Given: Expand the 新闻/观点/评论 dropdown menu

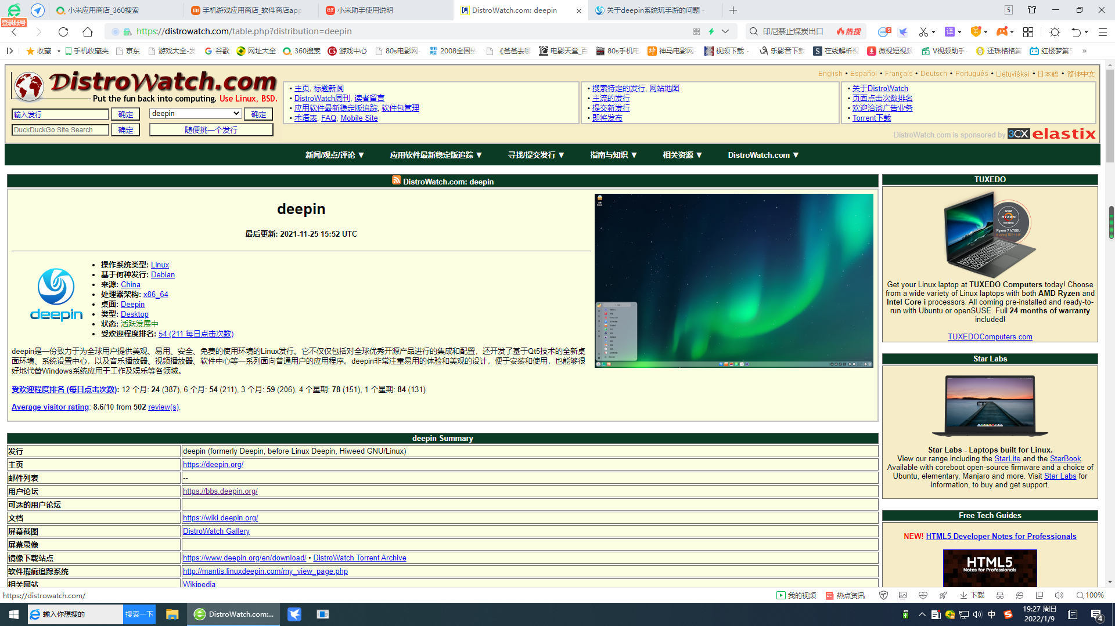Looking at the screenshot, I should (335, 155).
